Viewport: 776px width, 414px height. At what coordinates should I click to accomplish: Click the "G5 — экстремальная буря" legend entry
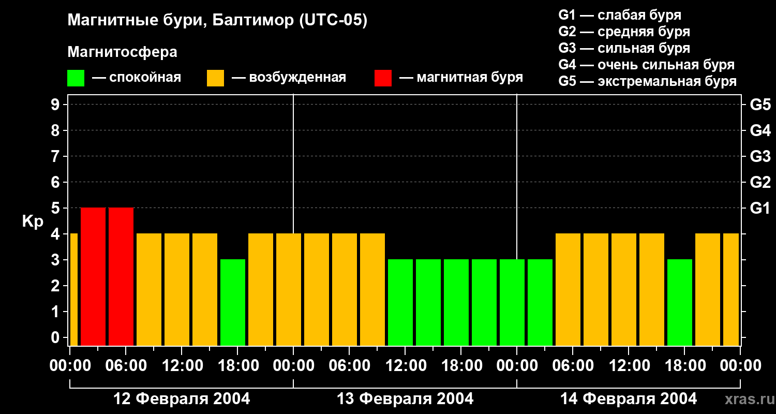tap(647, 81)
